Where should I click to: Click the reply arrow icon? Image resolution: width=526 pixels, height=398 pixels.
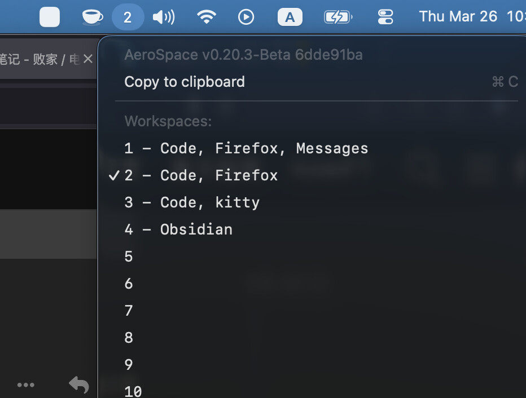79,385
